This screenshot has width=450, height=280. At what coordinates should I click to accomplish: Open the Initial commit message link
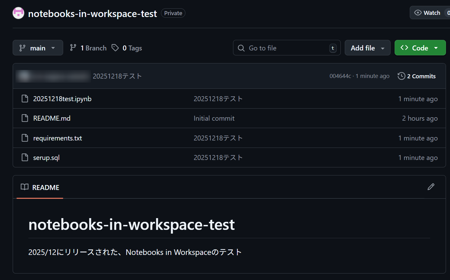click(x=214, y=118)
